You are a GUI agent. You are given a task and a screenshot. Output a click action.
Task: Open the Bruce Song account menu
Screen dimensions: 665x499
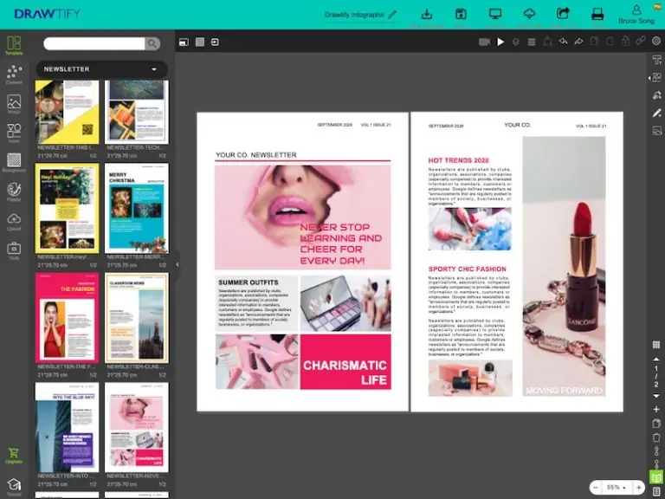[636, 15]
